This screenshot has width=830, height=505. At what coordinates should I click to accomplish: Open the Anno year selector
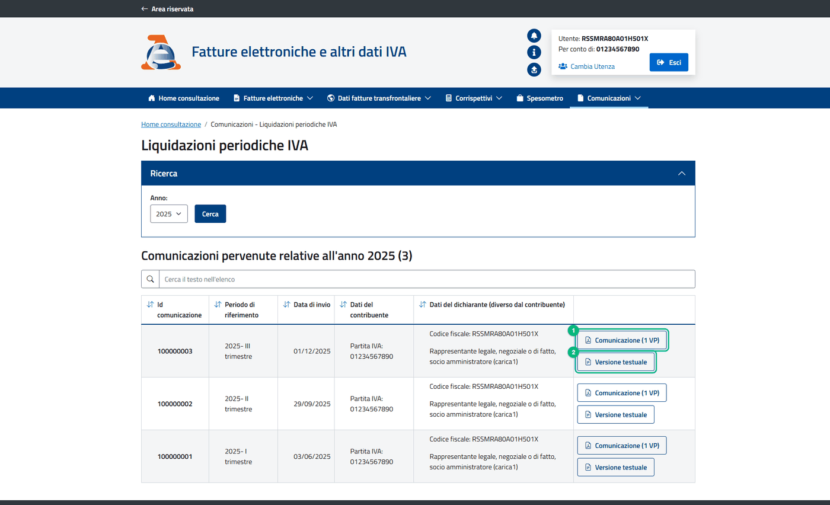tap(169, 213)
